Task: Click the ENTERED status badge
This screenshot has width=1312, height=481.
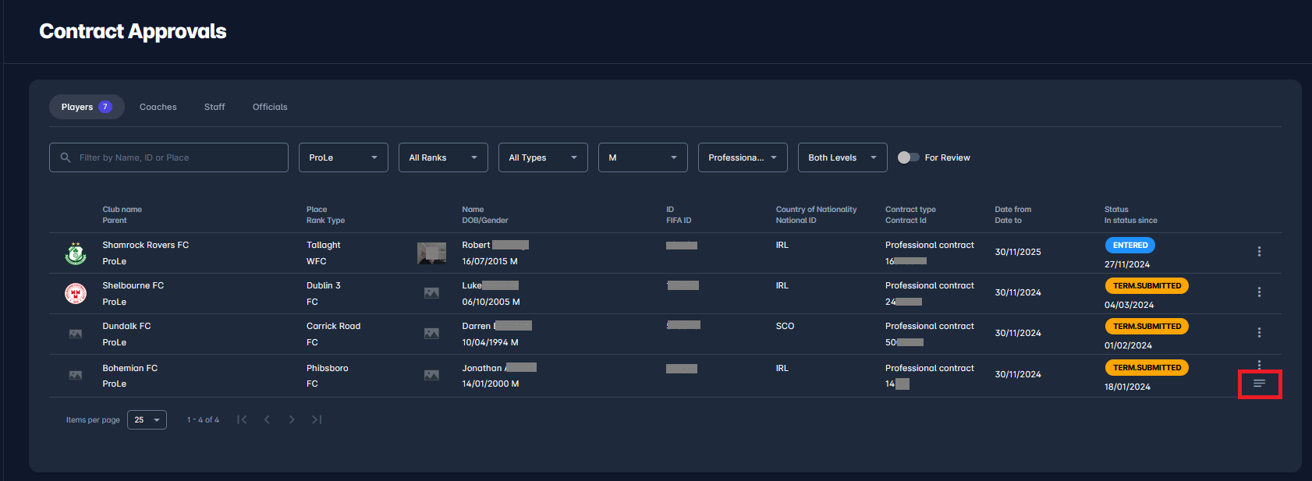Action: (1129, 245)
